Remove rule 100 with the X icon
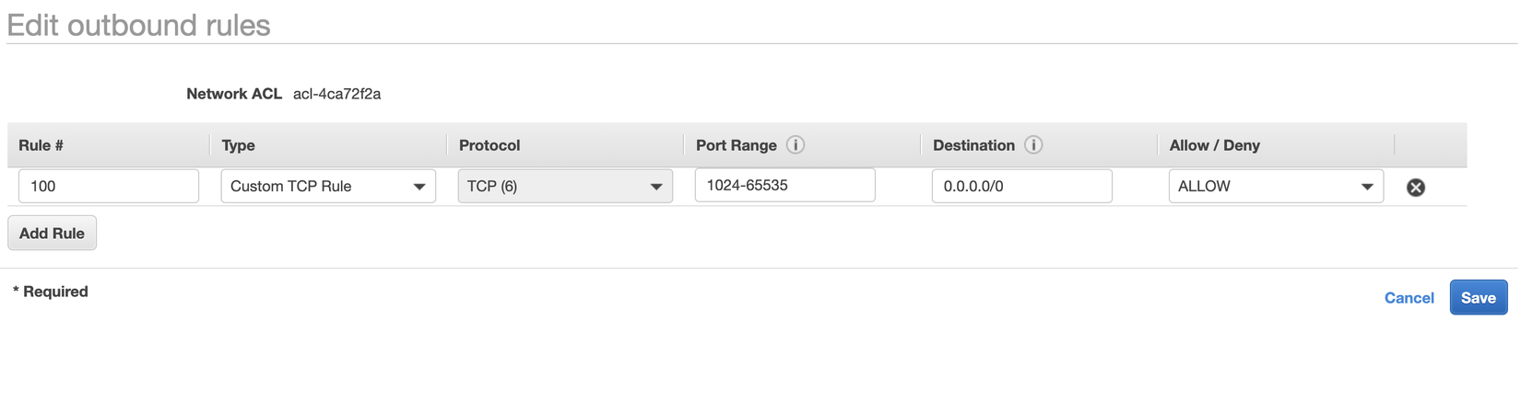This screenshot has width=1521, height=401. pyautogui.click(x=1415, y=188)
